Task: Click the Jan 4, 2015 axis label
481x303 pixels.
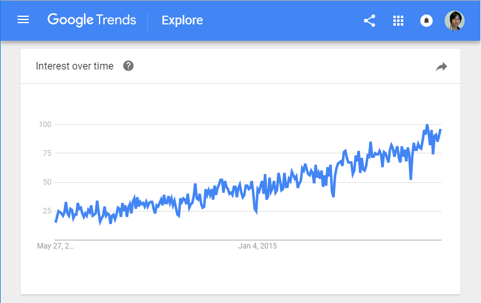Action: pos(257,246)
